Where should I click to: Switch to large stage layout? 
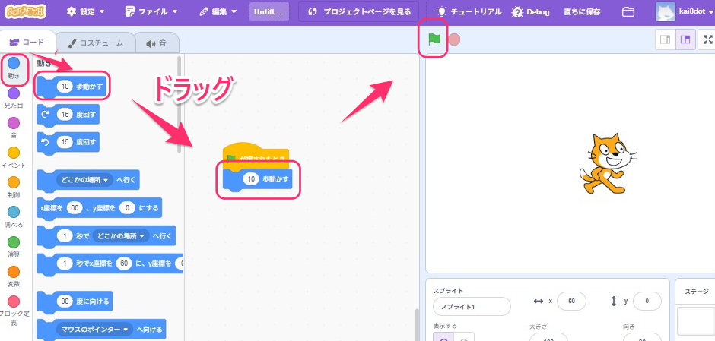tap(685, 40)
